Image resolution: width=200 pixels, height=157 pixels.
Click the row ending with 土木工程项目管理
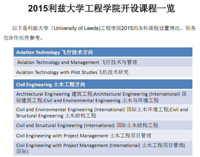(84, 136)
